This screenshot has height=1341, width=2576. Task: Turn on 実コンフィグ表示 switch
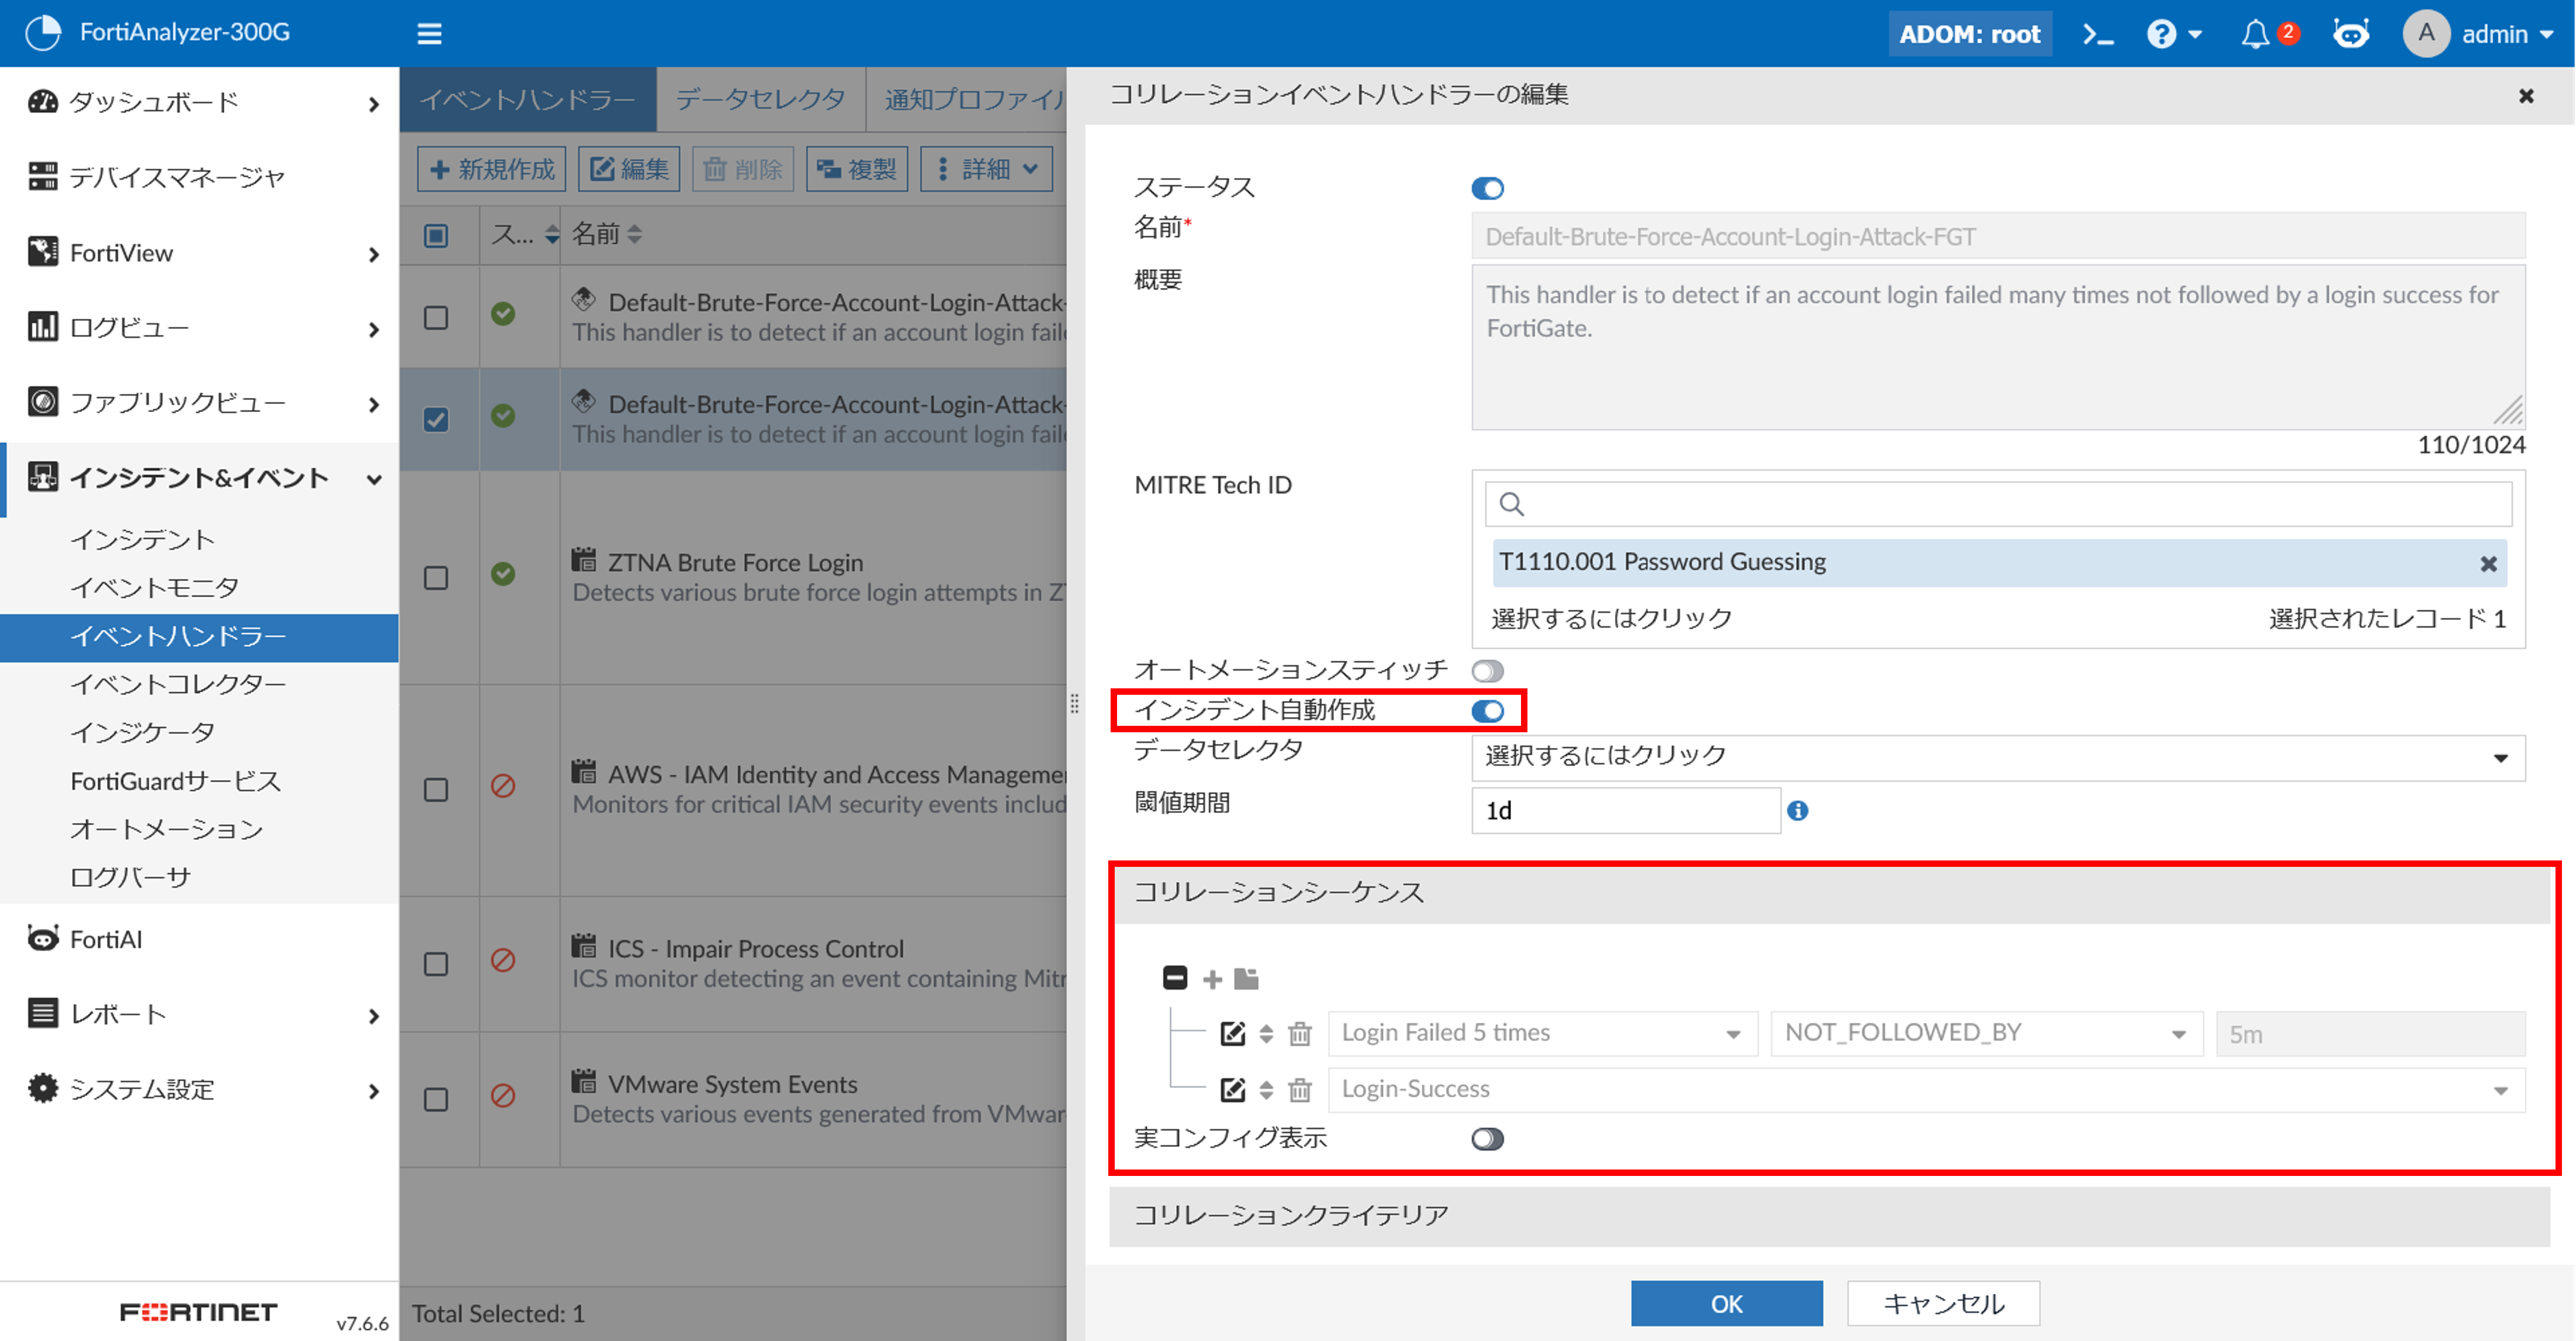click(x=1487, y=1138)
